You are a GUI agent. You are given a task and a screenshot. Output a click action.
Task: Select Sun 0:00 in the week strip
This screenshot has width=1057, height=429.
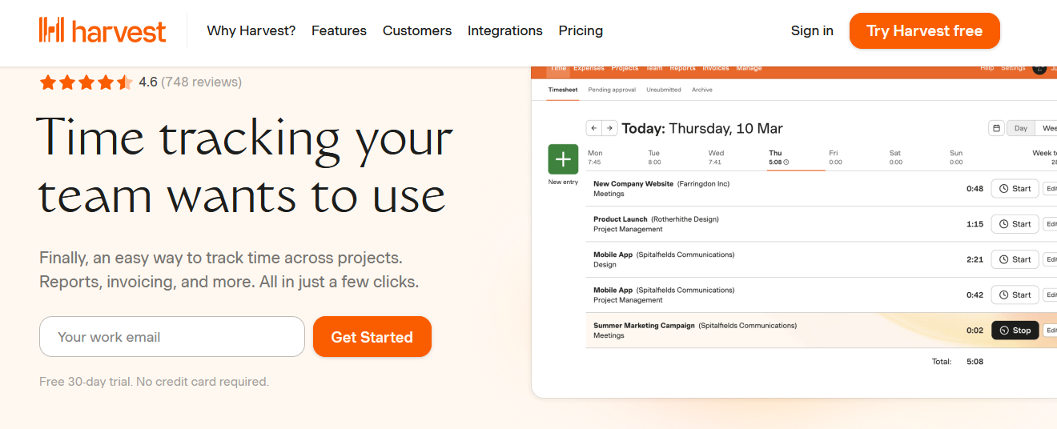[x=956, y=157]
